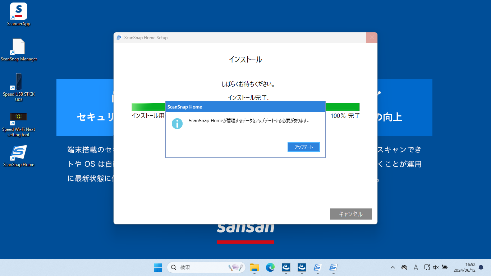This screenshot has height=276, width=491.
Task: Click the アップデート button
Action: click(304, 147)
